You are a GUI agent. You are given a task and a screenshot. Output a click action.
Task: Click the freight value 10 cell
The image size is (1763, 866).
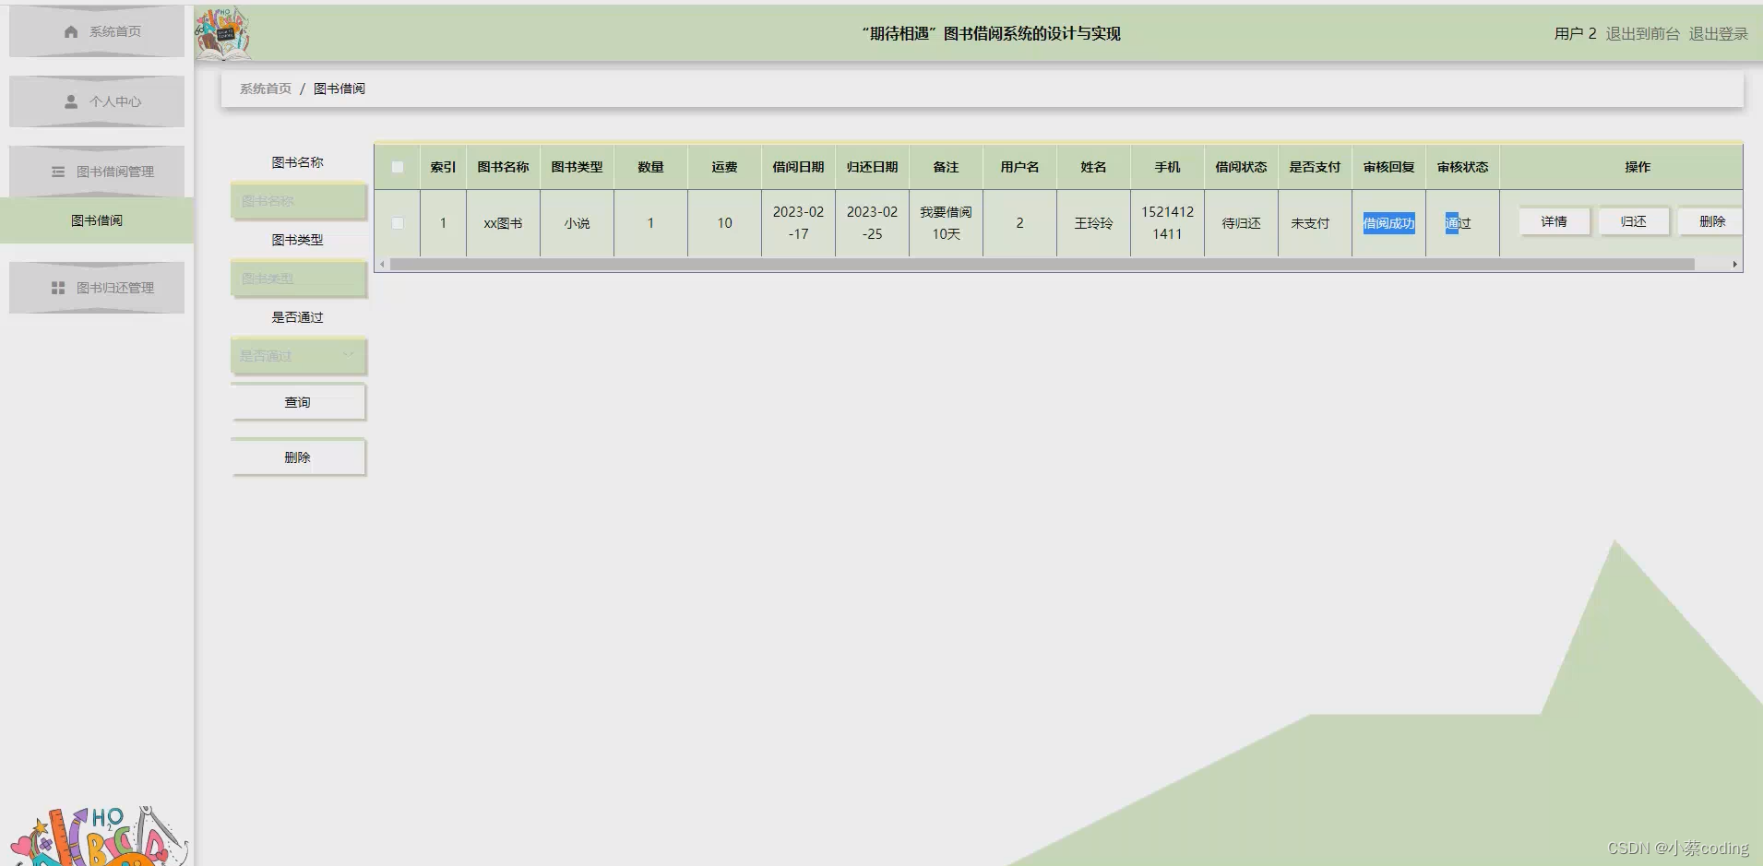[x=724, y=223]
